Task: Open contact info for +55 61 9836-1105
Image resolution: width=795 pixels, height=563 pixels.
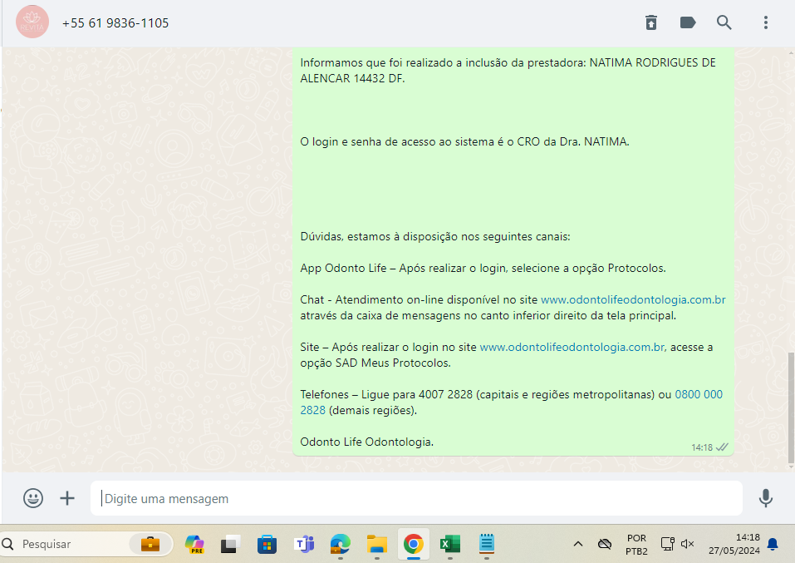Action: pos(115,22)
